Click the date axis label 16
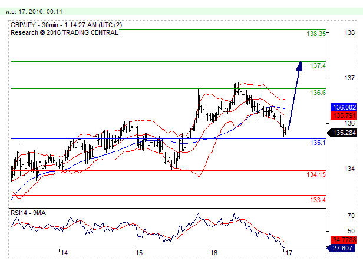 click(x=214, y=253)
